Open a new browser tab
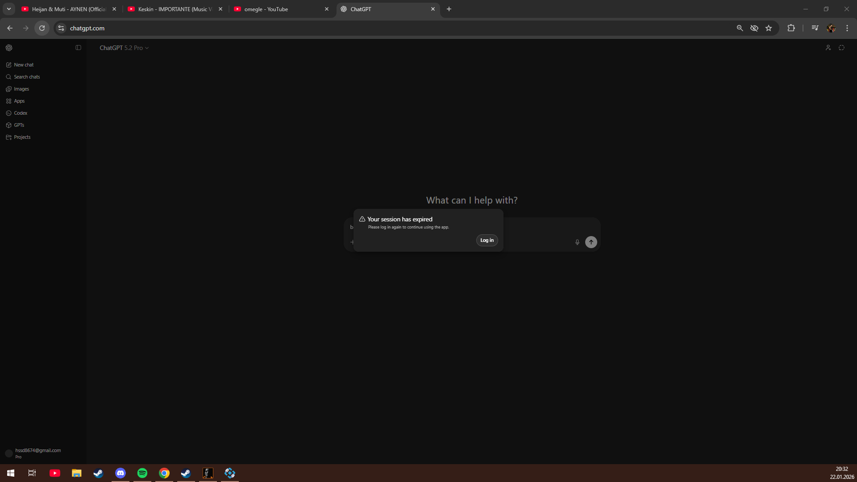The image size is (857, 482). click(449, 9)
